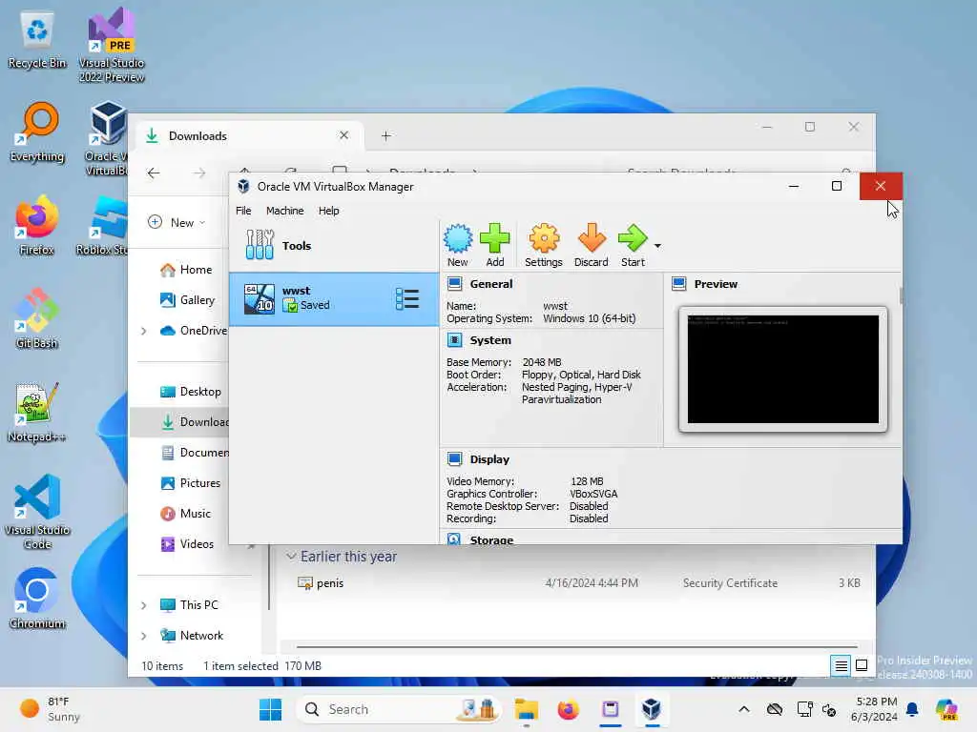
Task: Open the Windows Start menu
Action: tap(270, 709)
